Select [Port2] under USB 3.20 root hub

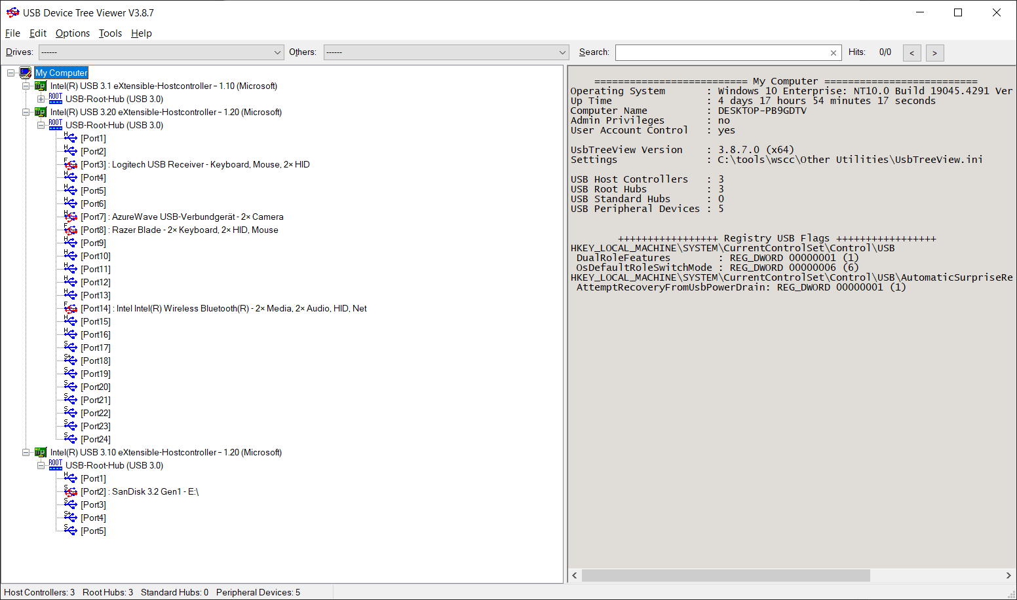93,151
